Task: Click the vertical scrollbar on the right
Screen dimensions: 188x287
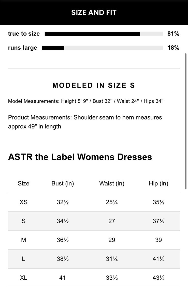Action: coord(186,121)
